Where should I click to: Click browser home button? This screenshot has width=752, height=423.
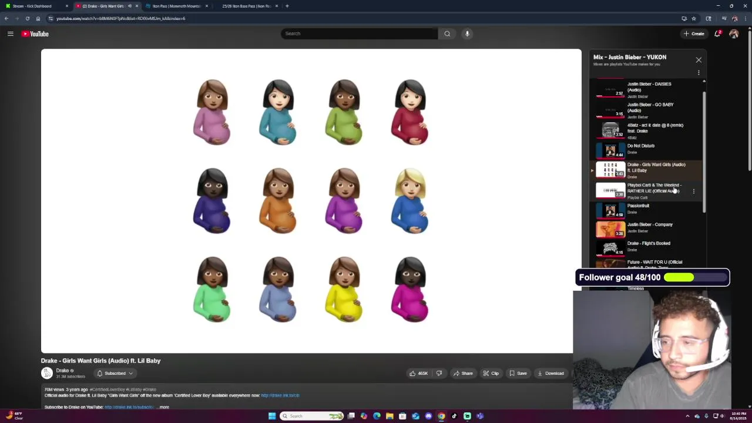[38, 18]
